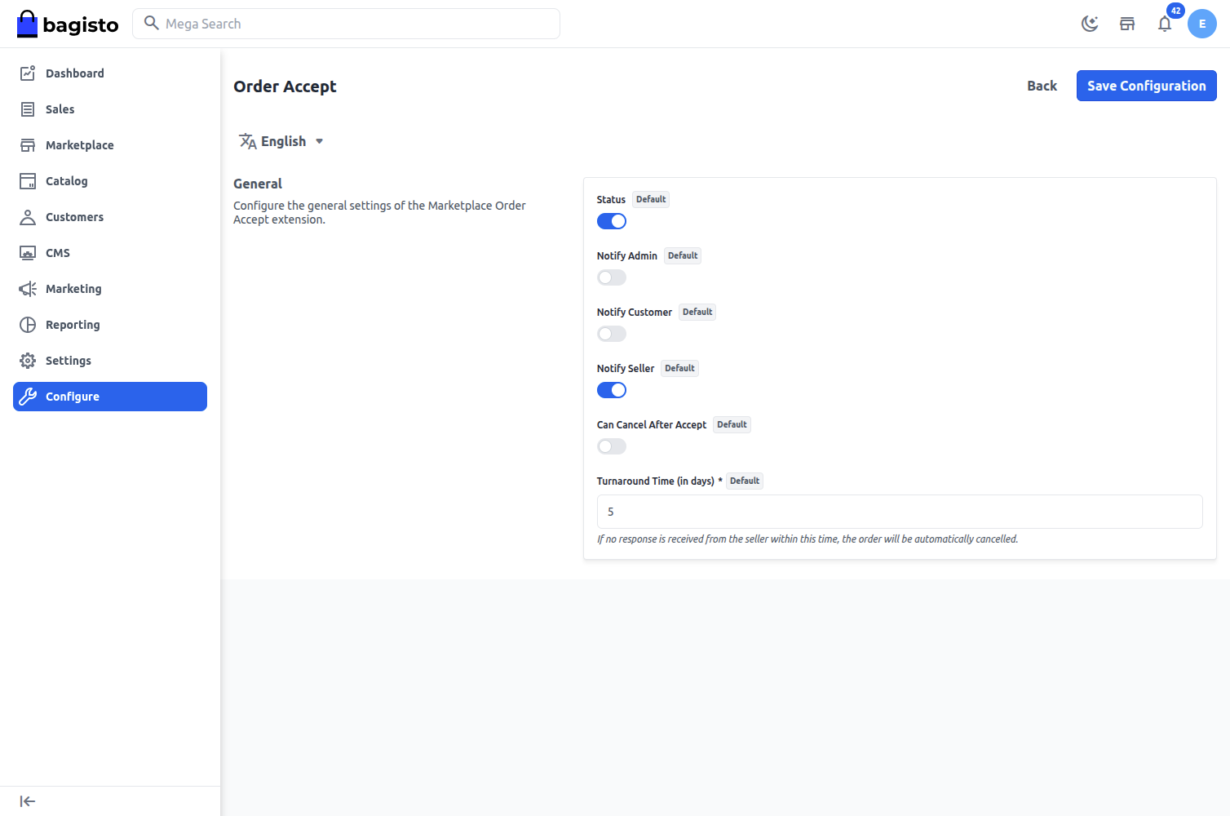Click Default tag next to Status
Image resolution: width=1230 pixels, height=816 pixels.
[651, 199]
